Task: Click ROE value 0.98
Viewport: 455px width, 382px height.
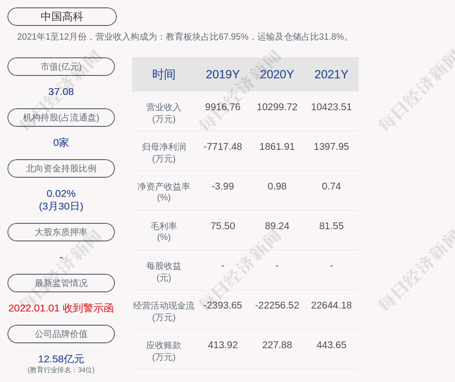Action: click(x=277, y=186)
